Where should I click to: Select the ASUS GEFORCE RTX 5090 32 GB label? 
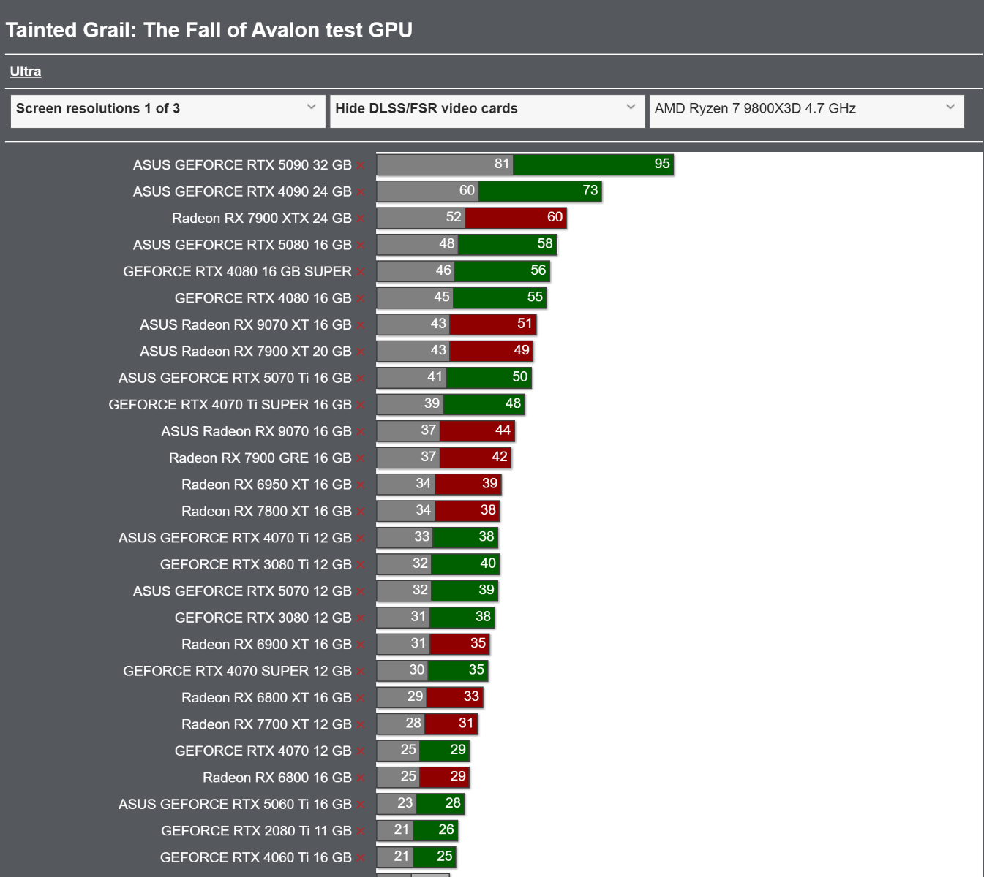(x=242, y=165)
